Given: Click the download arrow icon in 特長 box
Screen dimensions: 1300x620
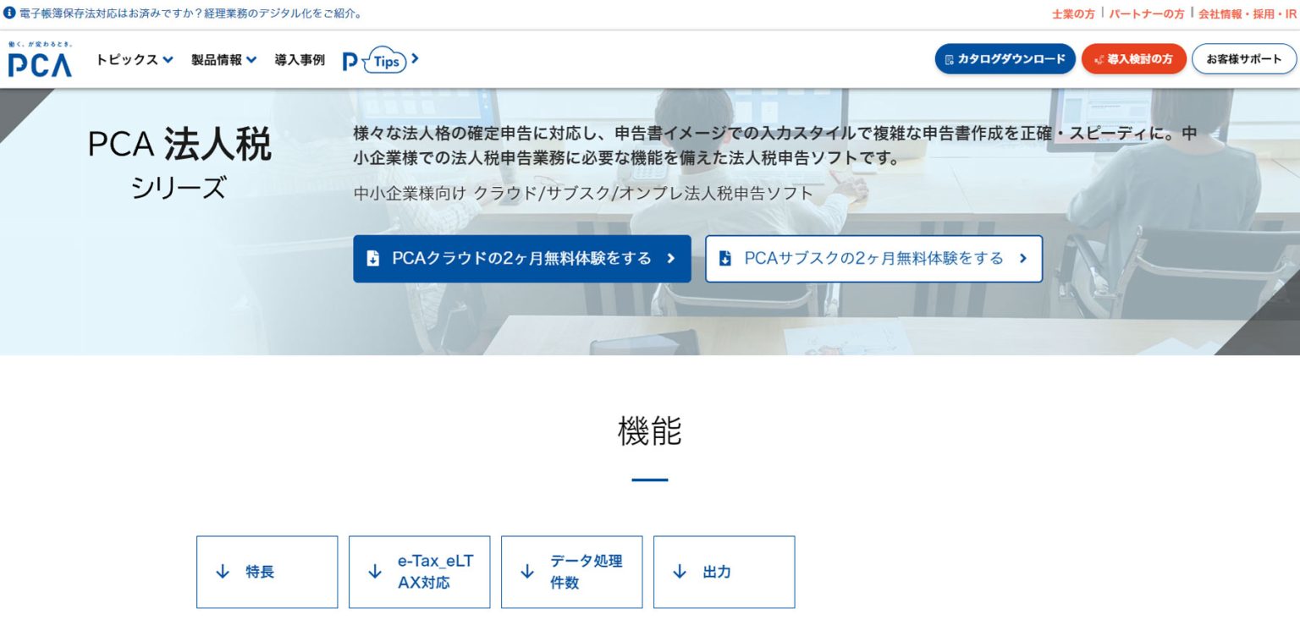Looking at the screenshot, I should tap(221, 572).
